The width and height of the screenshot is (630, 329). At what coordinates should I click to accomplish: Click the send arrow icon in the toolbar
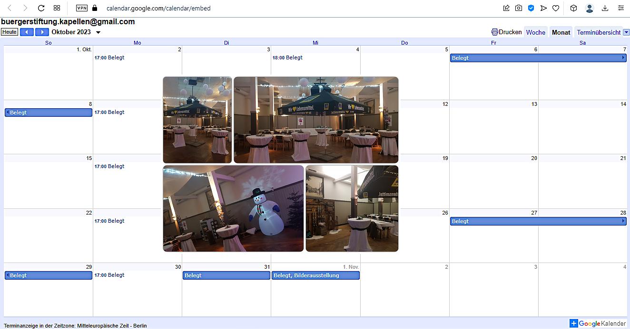[543, 8]
